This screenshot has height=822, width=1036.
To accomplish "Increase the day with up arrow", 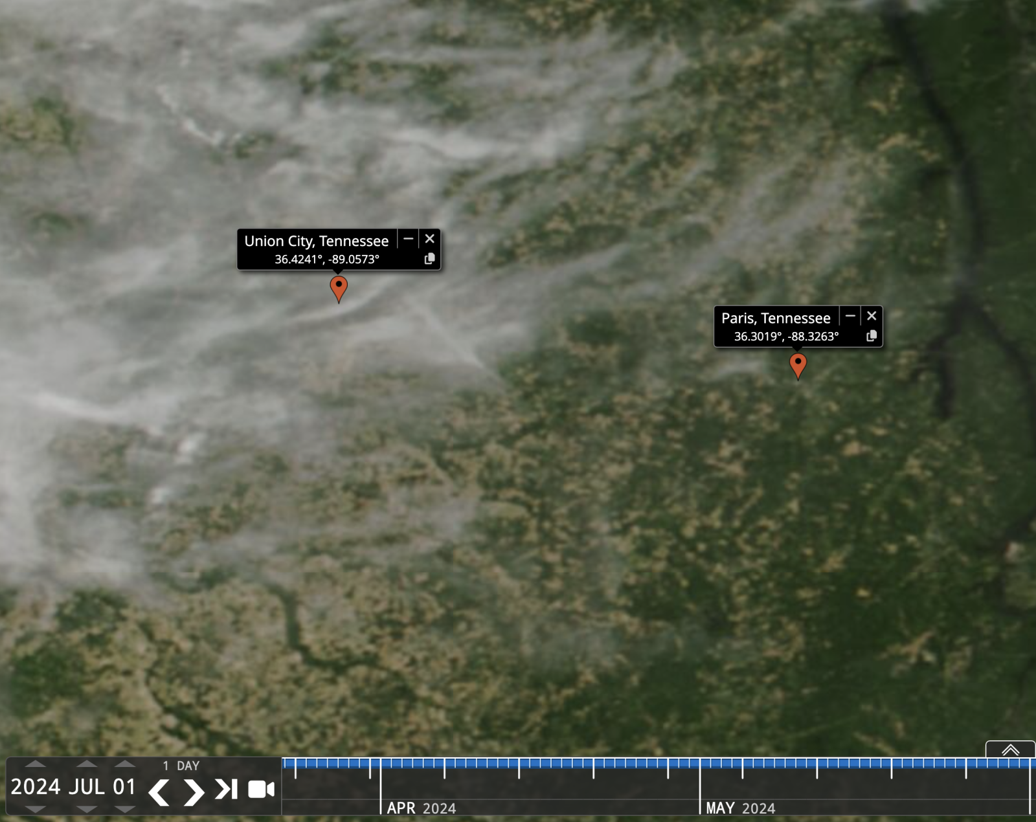I will pos(124,764).
